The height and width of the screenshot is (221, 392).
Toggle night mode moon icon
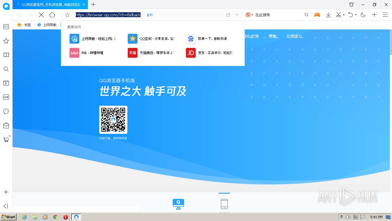pyautogui.click(x=363, y=15)
